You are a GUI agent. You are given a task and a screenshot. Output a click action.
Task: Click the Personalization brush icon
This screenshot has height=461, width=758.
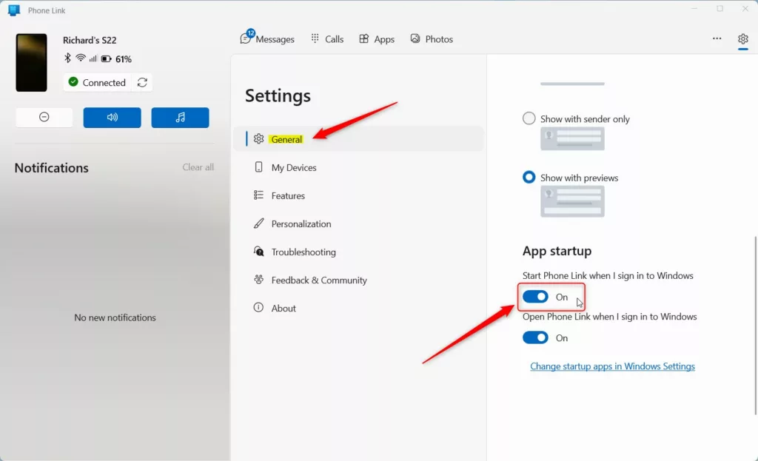pos(258,223)
